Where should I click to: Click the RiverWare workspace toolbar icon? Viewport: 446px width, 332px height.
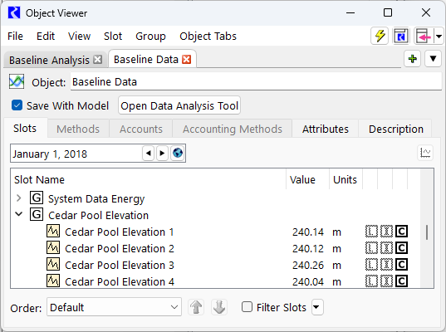401,36
